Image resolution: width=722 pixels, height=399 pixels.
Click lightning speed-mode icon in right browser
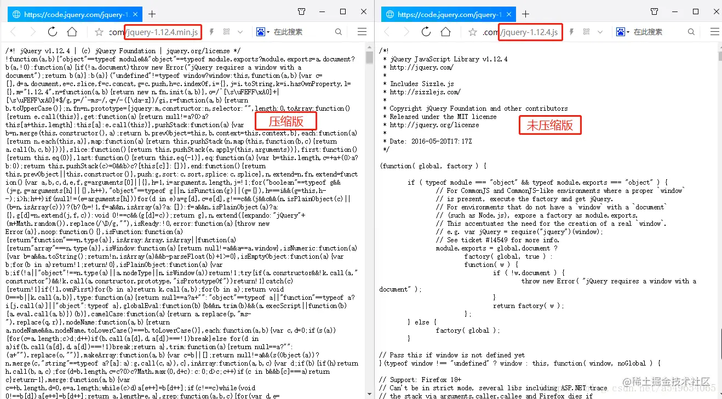(571, 32)
